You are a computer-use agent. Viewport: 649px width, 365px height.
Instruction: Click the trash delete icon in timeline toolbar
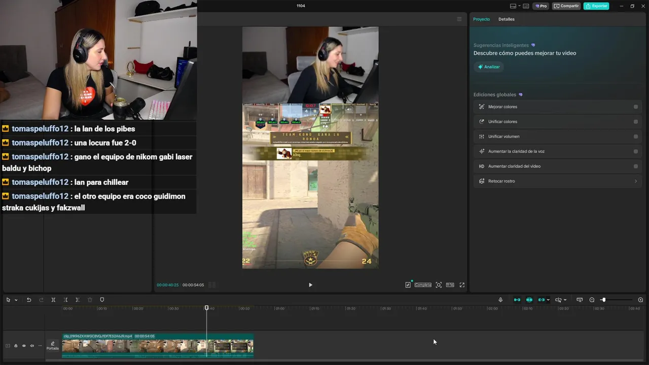pos(90,300)
